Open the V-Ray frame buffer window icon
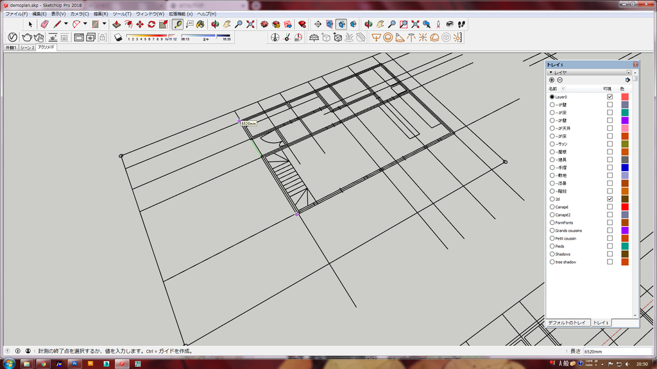657x369 pixels. click(x=78, y=37)
